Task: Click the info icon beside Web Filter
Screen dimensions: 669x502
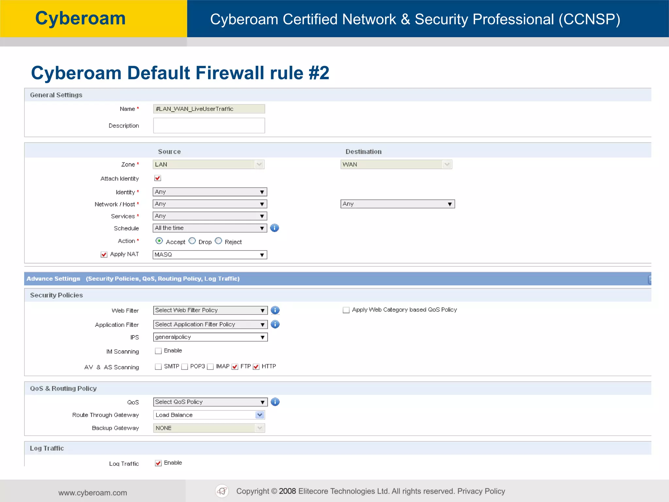Action: [275, 310]
